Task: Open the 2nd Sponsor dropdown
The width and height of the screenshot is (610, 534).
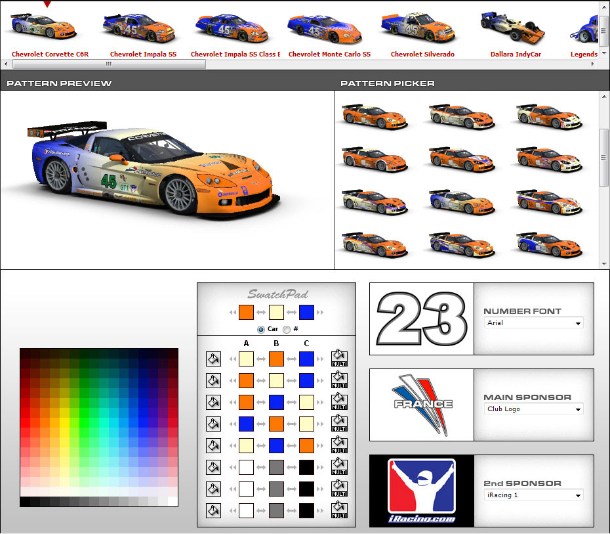Action: tap(534, 495)
